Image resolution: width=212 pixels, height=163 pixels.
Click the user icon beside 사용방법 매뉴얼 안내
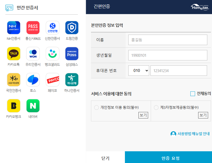173,134
